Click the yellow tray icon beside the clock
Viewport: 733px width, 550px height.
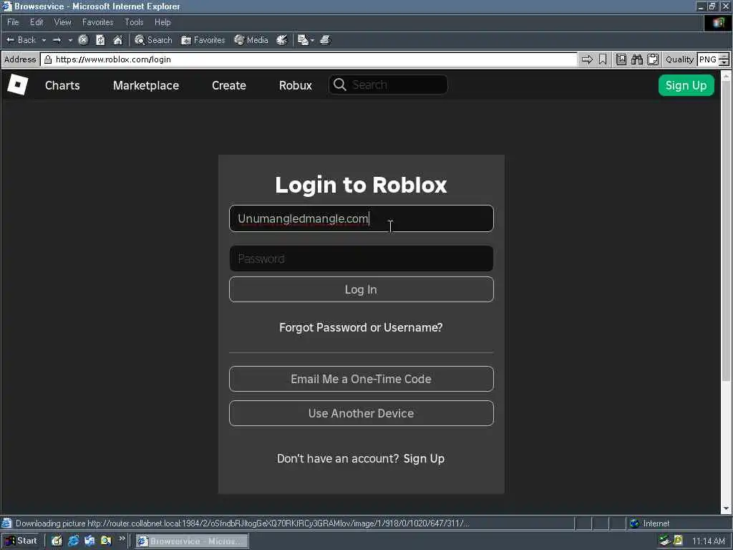678,541
